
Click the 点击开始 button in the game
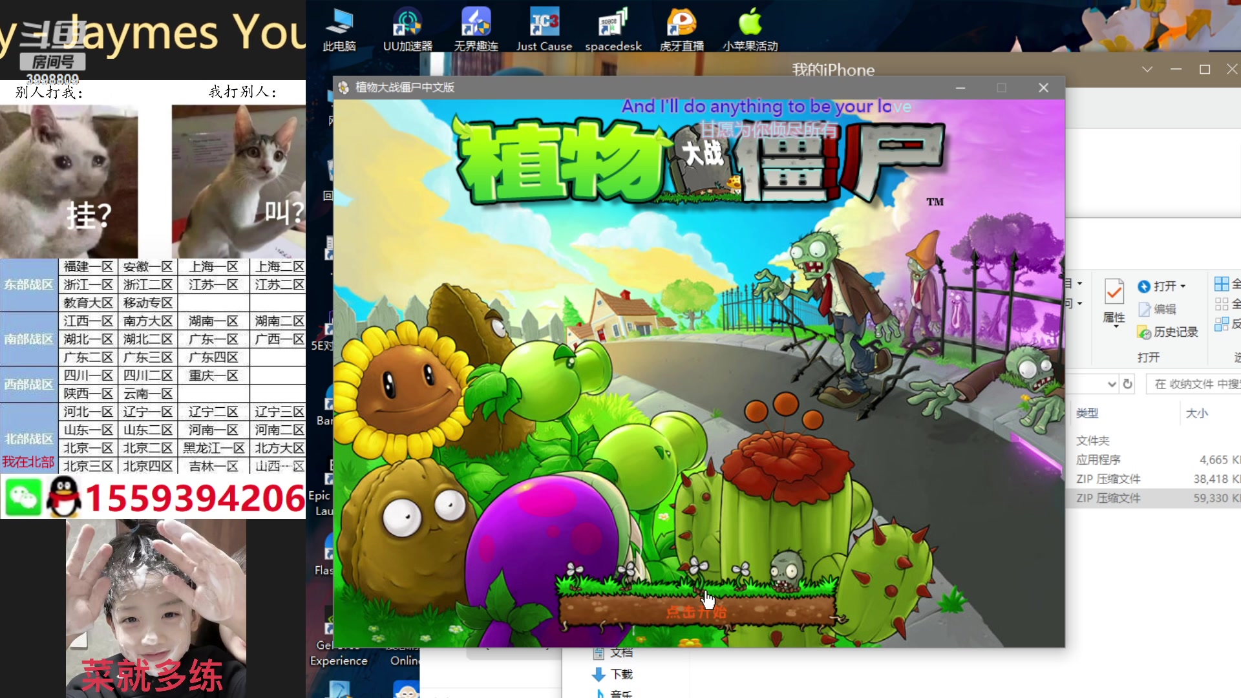click(x=697, y=611)
